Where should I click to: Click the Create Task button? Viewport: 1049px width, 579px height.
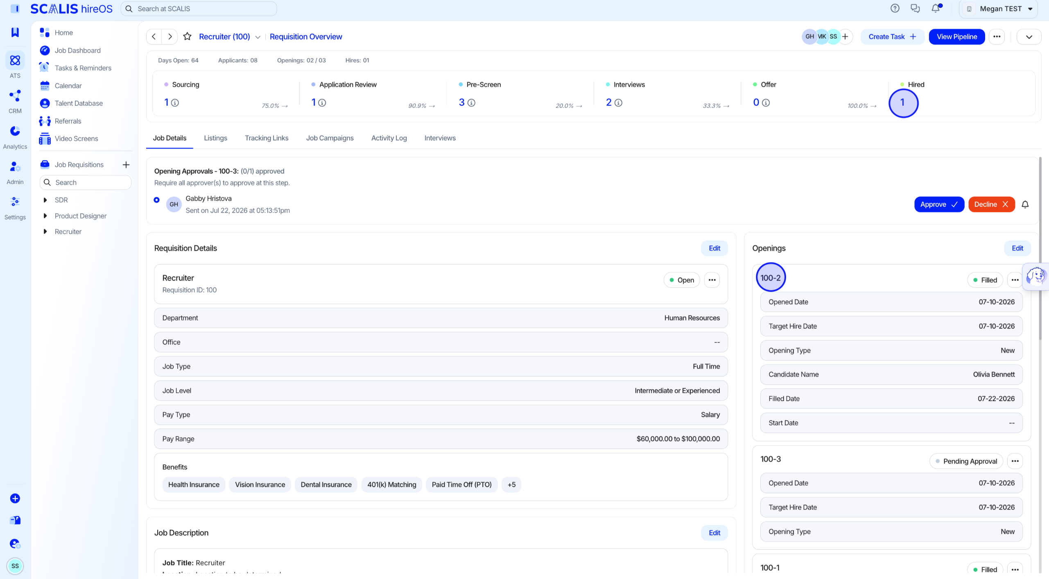click(893, 36)
